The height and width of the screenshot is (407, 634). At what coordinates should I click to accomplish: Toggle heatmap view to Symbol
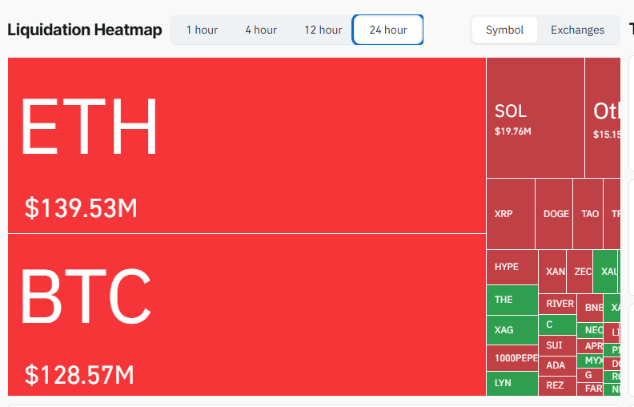[504, 30]
